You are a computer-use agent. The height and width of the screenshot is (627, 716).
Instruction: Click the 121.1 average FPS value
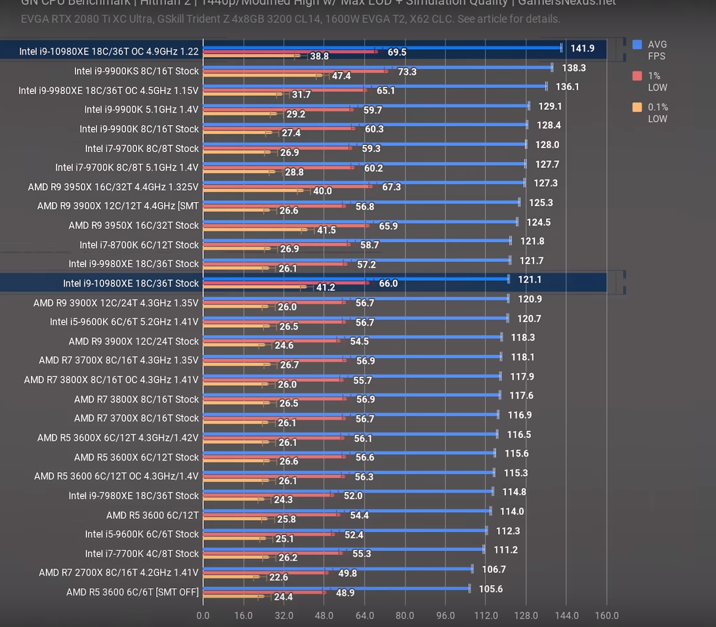(x=529, y=279)
